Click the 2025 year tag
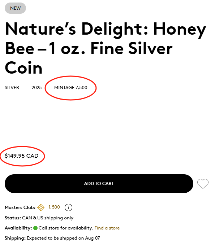 36,87
